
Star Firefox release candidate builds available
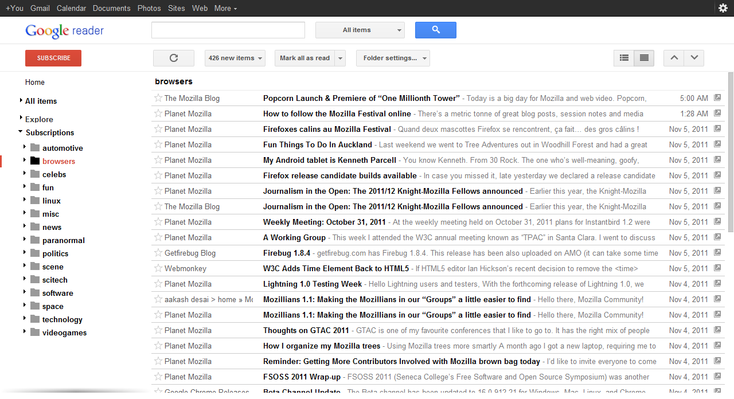pos(158,175)
